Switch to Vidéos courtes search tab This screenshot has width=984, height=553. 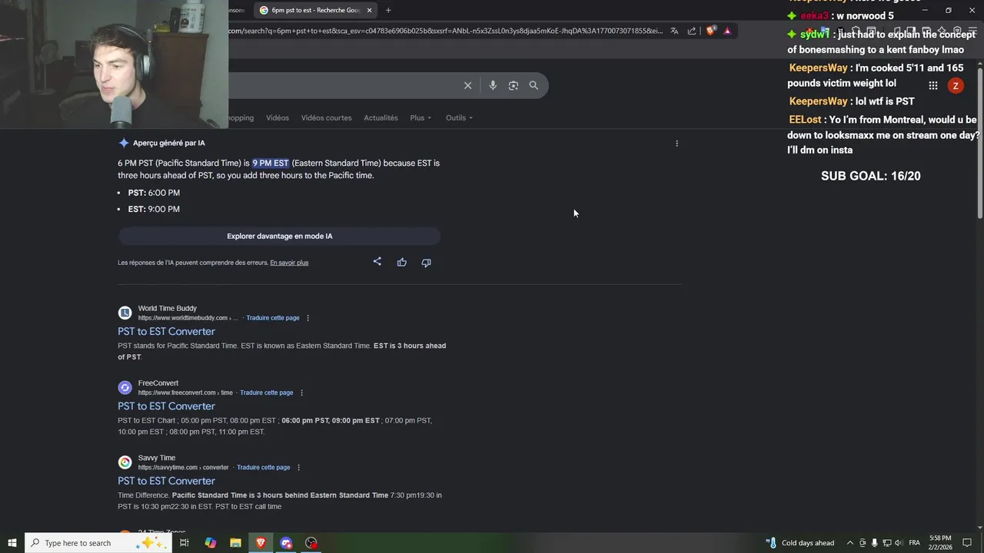click(326, 118)
